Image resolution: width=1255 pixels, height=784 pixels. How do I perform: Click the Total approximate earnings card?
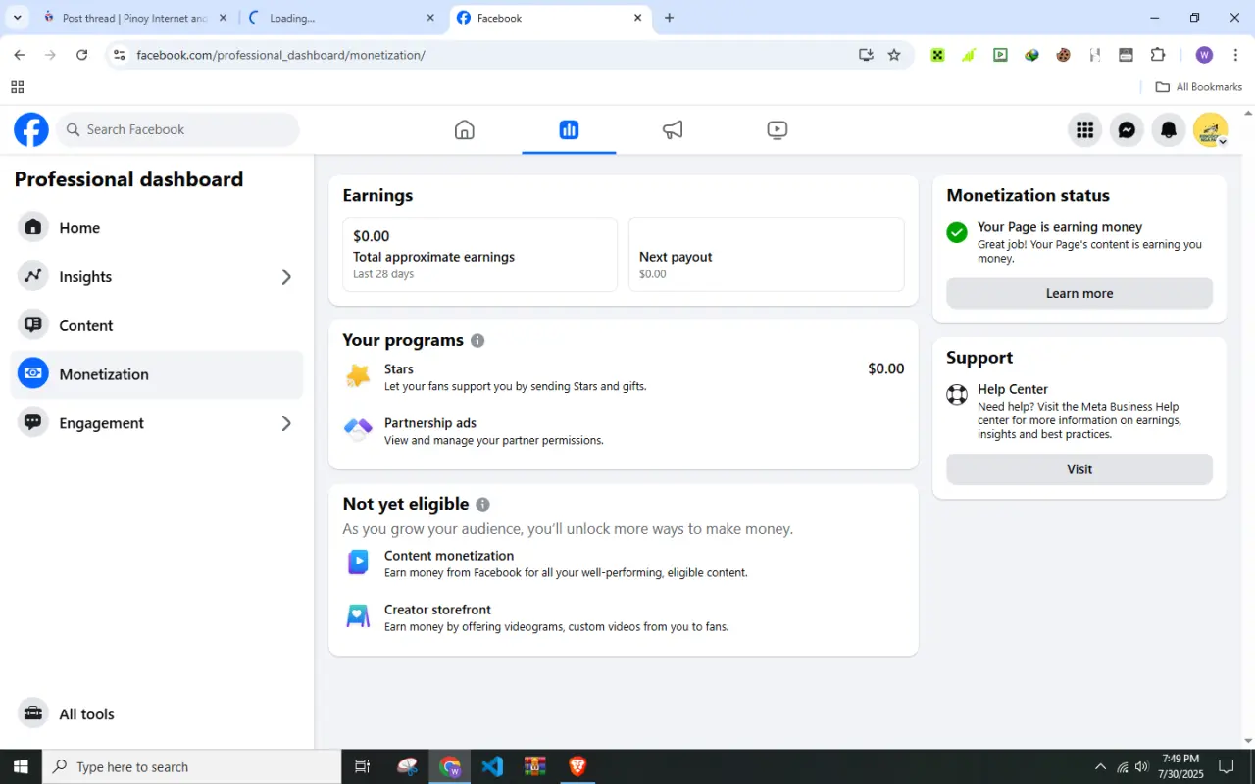479,255
